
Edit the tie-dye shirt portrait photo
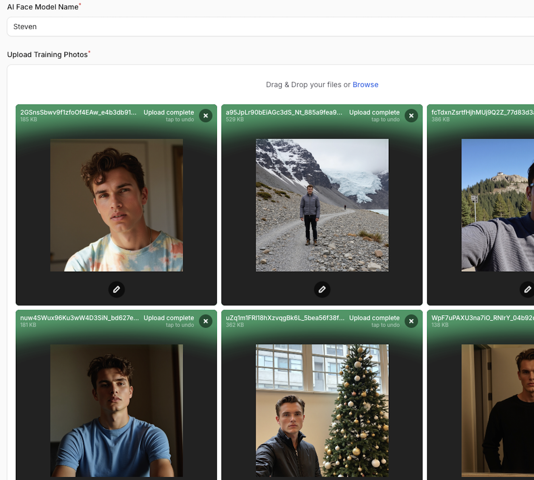click(116, 289)
